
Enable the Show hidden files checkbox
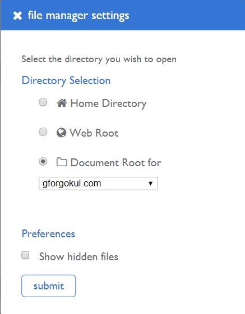25,255
